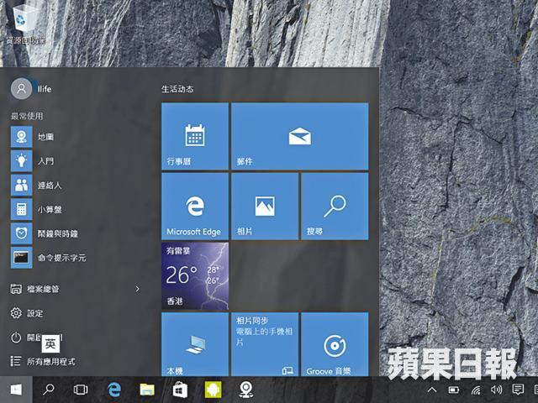
Task: Open the 本機 This PC tile
Action: point(195,344)
